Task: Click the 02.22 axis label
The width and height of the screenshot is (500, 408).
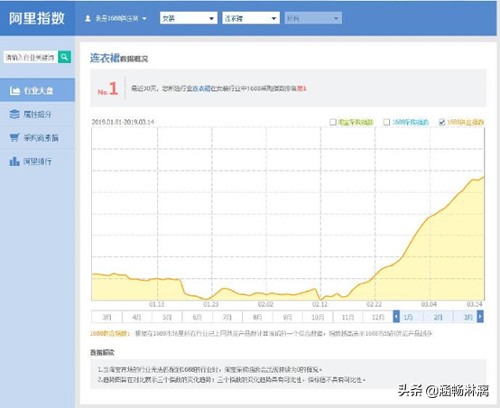Action: click(374, 304)
